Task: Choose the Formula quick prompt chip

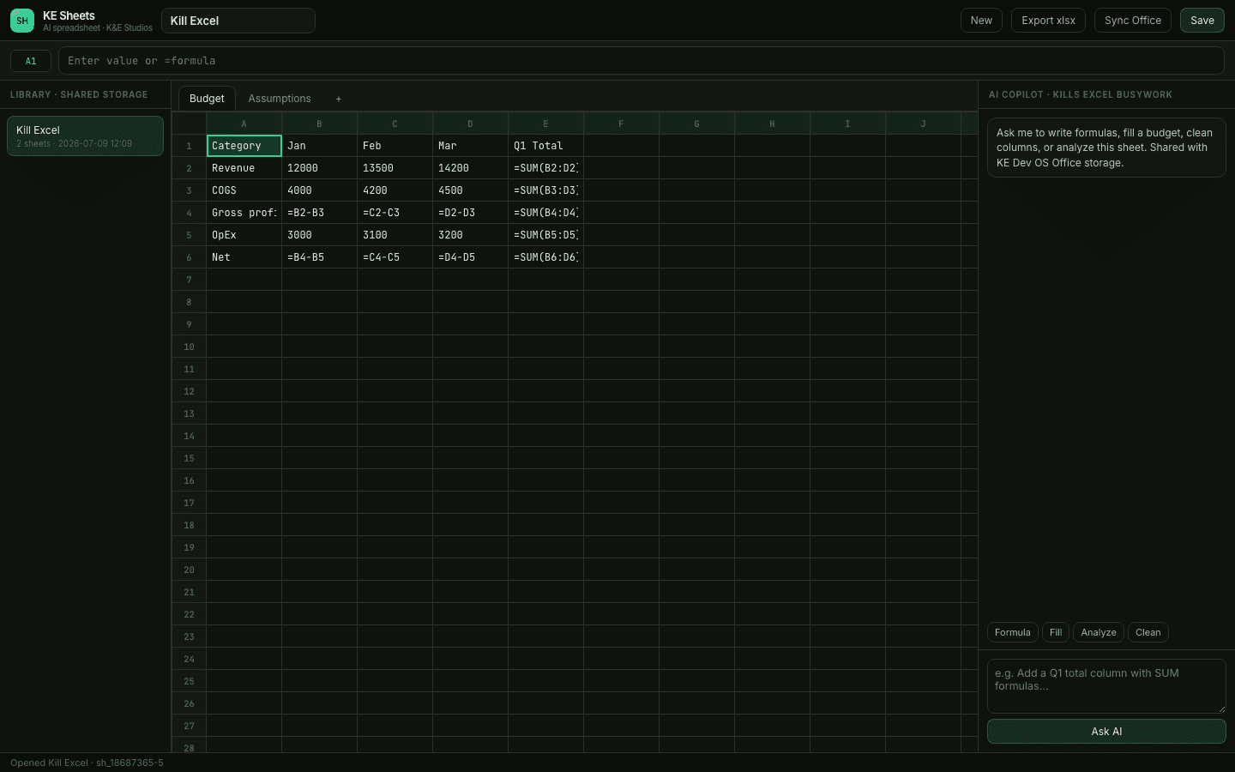Action: [1012, 632]
